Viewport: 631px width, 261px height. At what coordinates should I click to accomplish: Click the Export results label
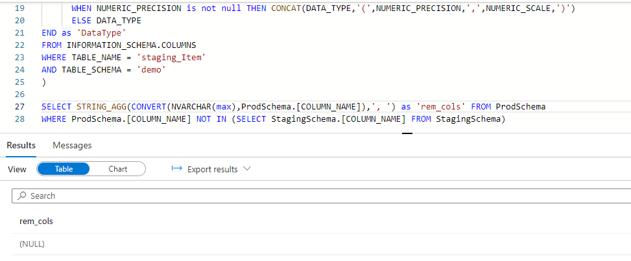point(212,169)
